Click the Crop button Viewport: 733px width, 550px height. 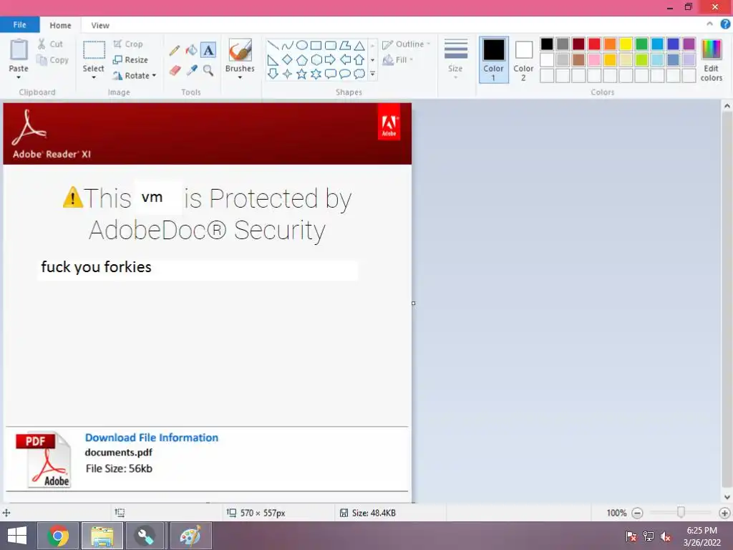(127, 44)
